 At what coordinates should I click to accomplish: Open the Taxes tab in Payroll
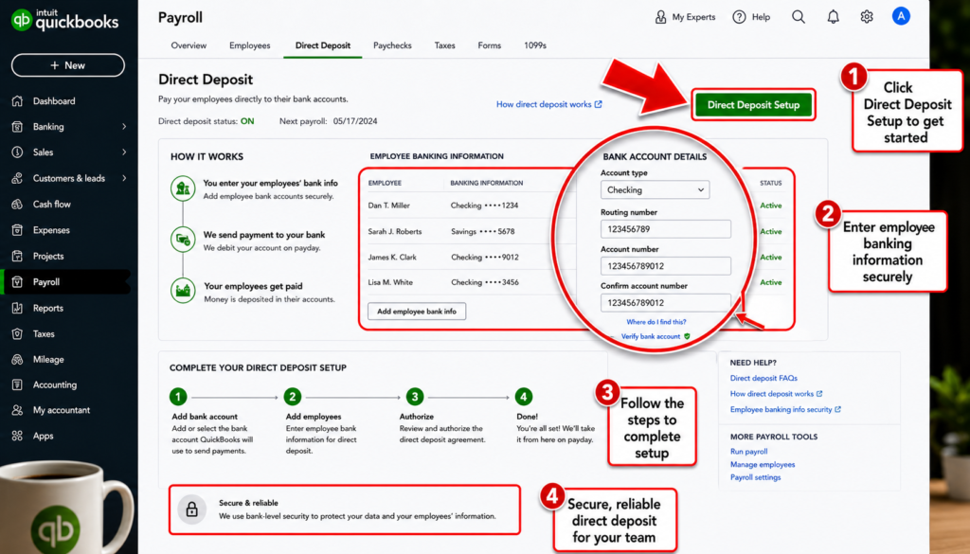(445, 45)
